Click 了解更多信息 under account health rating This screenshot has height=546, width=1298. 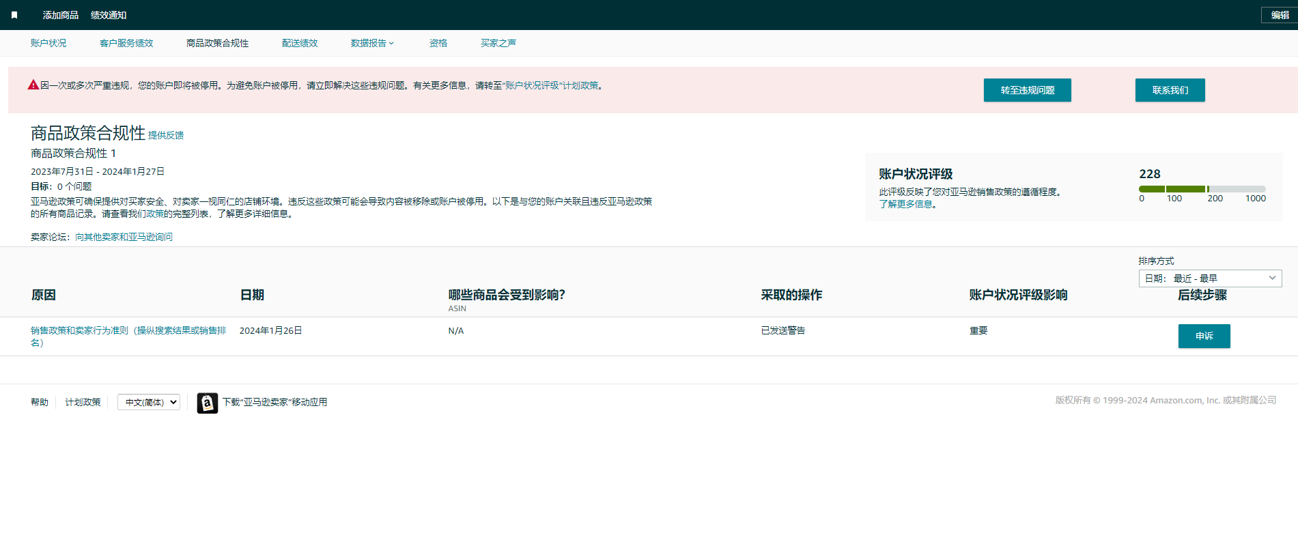click(x=905, y=204)
